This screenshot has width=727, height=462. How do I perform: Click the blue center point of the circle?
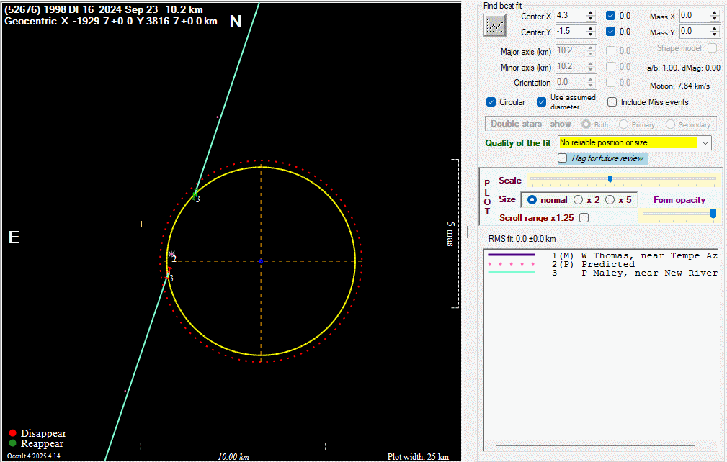coord(261,261)
